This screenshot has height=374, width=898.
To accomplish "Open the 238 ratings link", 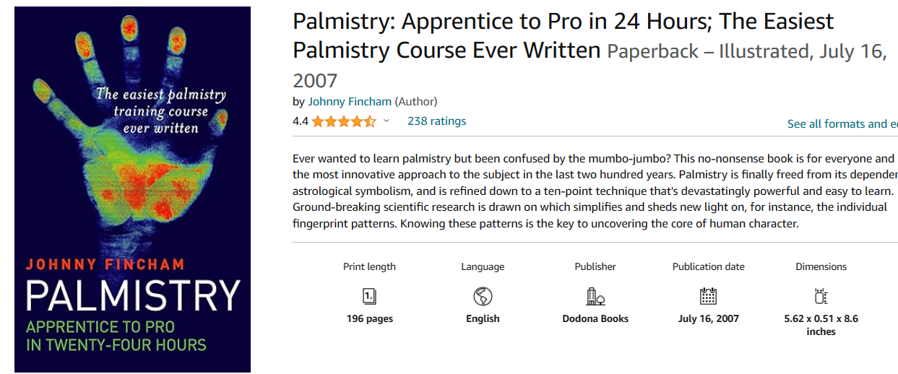I will 436,121.
